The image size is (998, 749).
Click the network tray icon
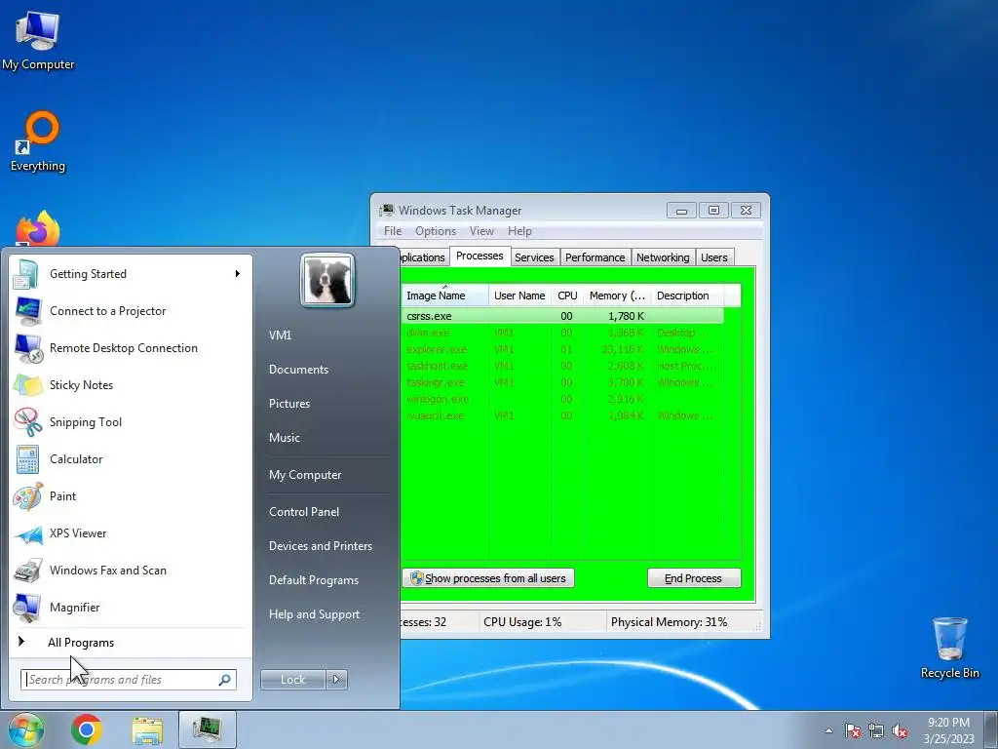click(x=876, y=730)
